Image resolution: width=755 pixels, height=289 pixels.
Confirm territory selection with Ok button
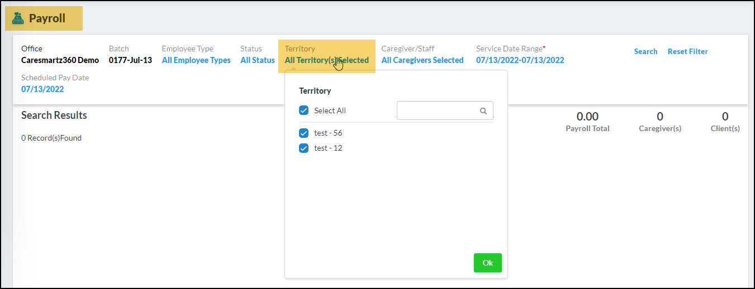(x=488, y=263)
